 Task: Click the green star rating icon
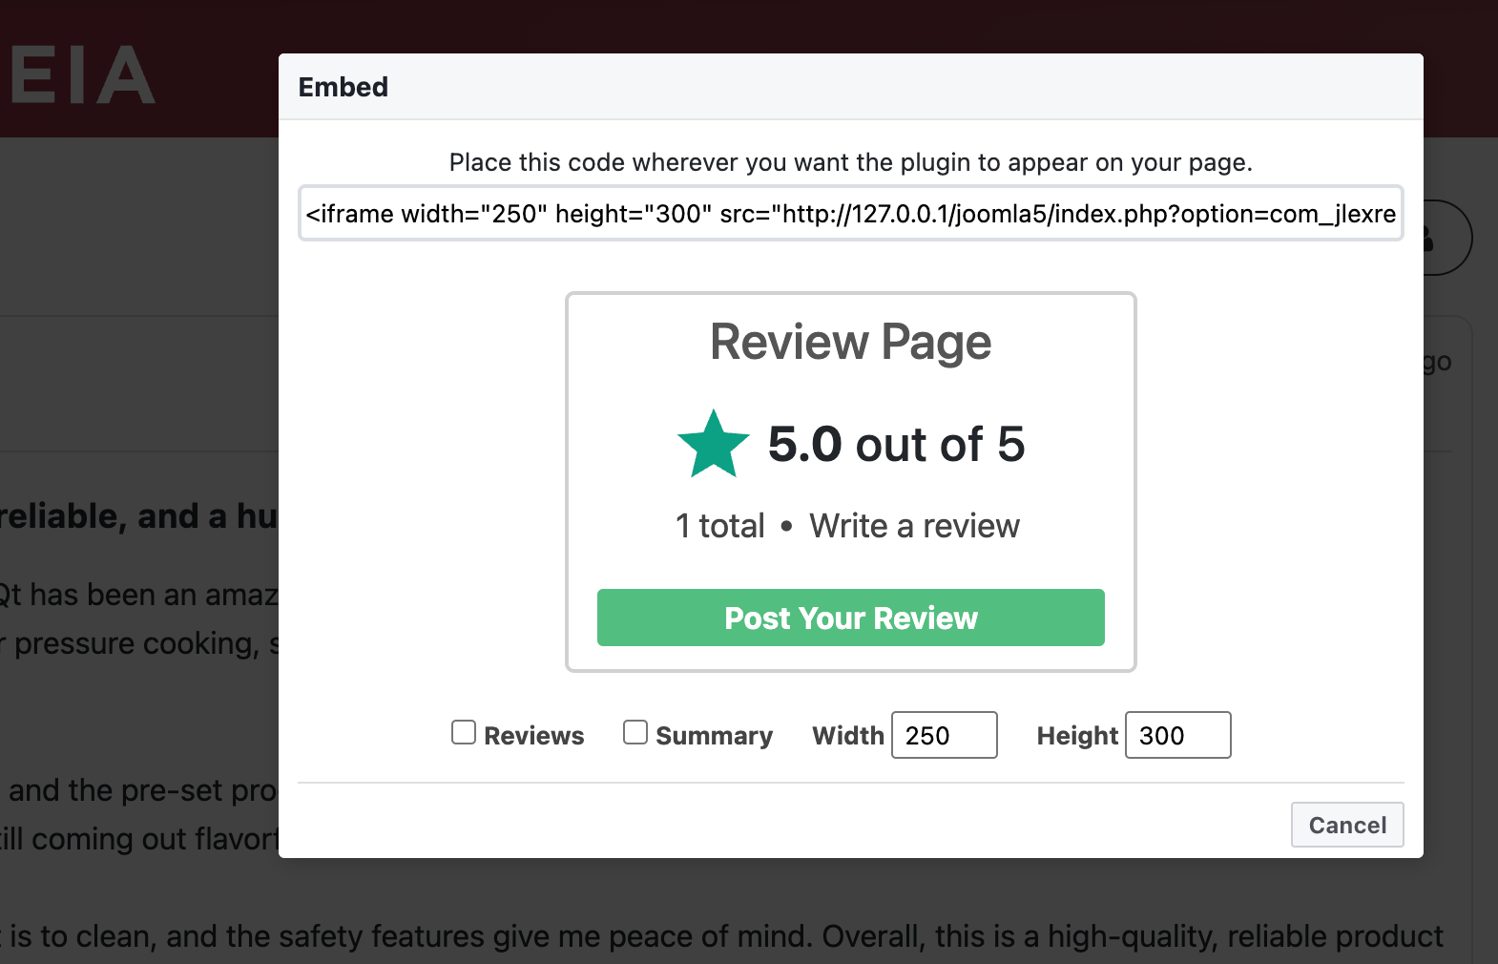713,442
